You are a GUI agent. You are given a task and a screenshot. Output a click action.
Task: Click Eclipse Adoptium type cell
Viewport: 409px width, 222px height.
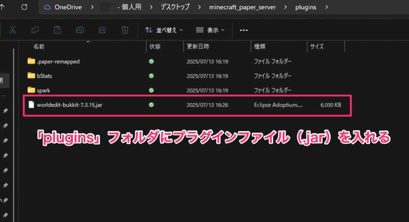278,105
